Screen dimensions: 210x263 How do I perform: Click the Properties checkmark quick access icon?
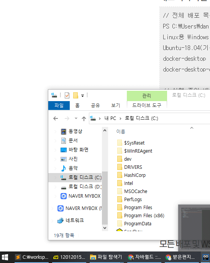click(x=67, y=95)
